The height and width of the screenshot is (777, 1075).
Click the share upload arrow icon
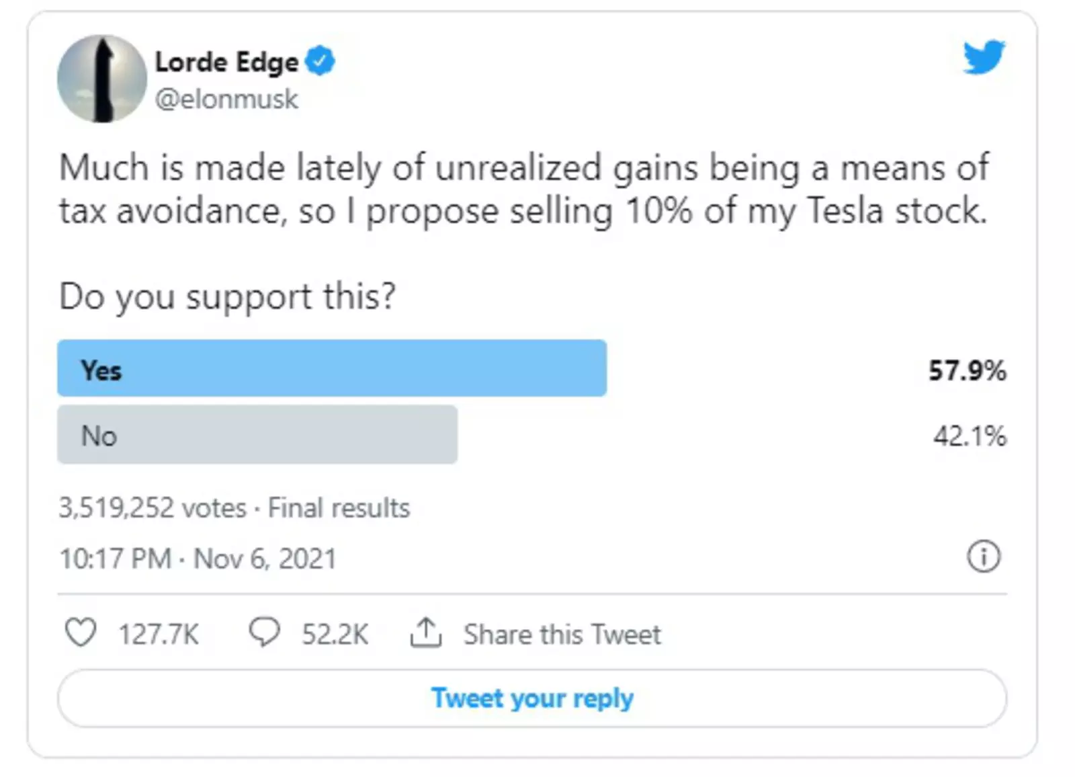pos(425,633)
